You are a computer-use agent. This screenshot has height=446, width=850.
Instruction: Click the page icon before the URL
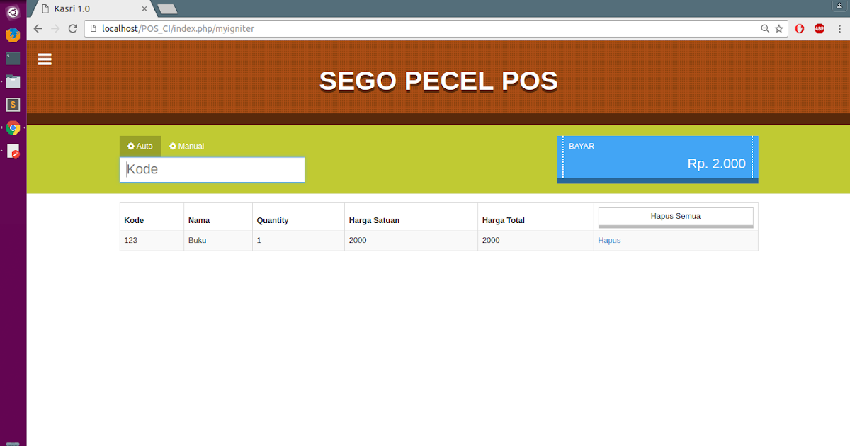[x=93, y=29]
